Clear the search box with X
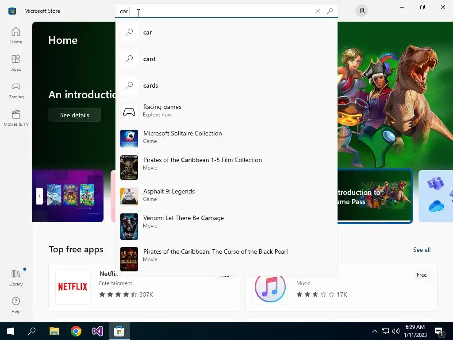This screenshot has width=453, height=340. tap(318, 11)
